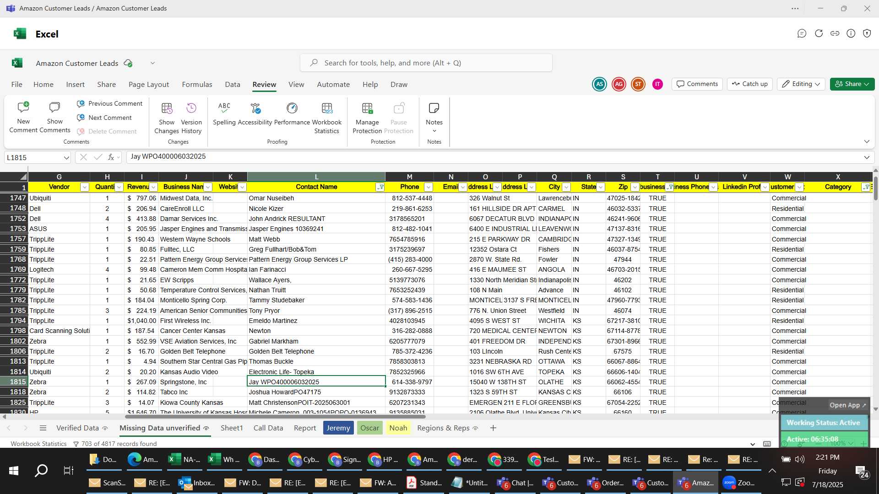The image size is (879, 494).
Task: Open file name options chevron
Action: click(x=152, y=63)
